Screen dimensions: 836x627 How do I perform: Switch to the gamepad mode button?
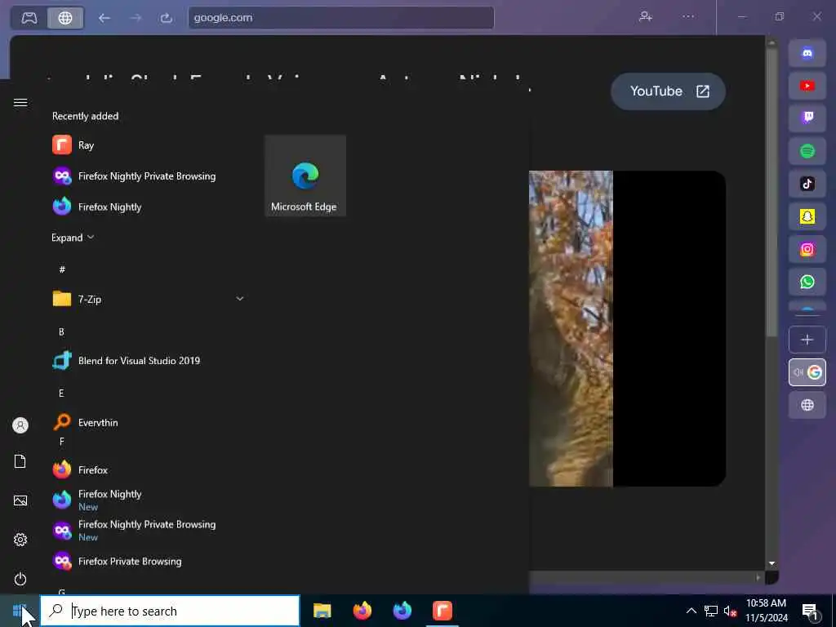click(x=29, y=18)
